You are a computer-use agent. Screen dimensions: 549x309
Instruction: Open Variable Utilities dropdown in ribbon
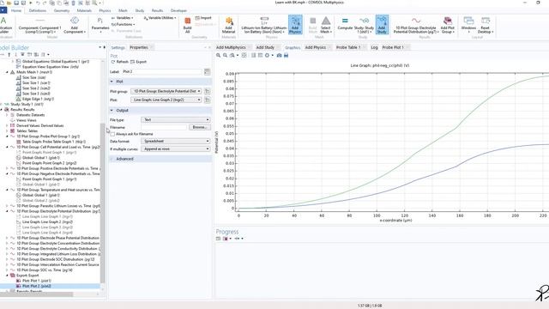160,18
